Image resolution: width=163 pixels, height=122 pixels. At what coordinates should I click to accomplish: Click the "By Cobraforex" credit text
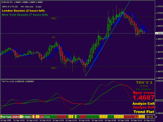tap(143, 89)
